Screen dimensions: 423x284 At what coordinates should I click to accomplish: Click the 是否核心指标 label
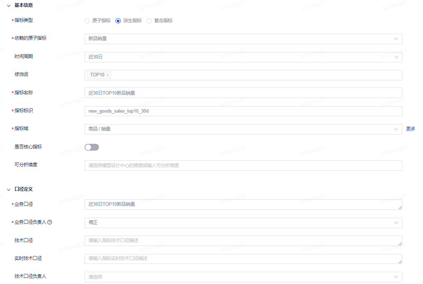(28, 147)
